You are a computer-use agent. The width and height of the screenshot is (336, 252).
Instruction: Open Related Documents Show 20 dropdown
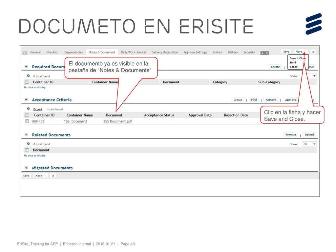pos(309,144)
